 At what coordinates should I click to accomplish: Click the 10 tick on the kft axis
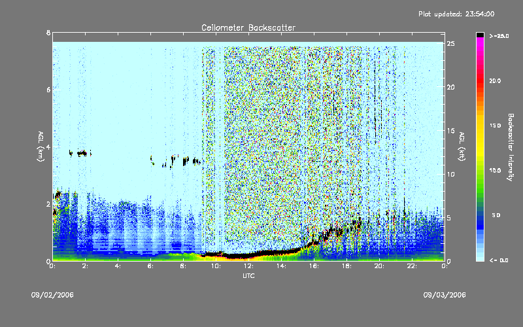[x=450, y=174]
